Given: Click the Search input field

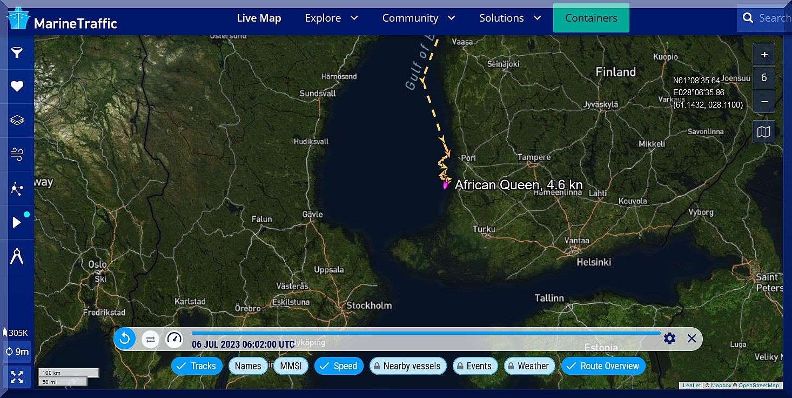Looking at the screenshot, I should point(773,18).
